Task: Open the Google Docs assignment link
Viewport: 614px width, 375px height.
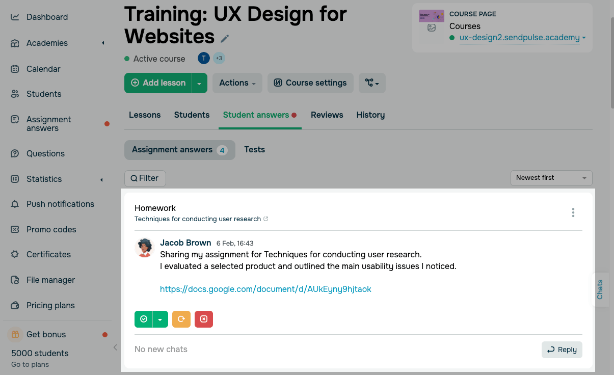Action: coord(265,289)
